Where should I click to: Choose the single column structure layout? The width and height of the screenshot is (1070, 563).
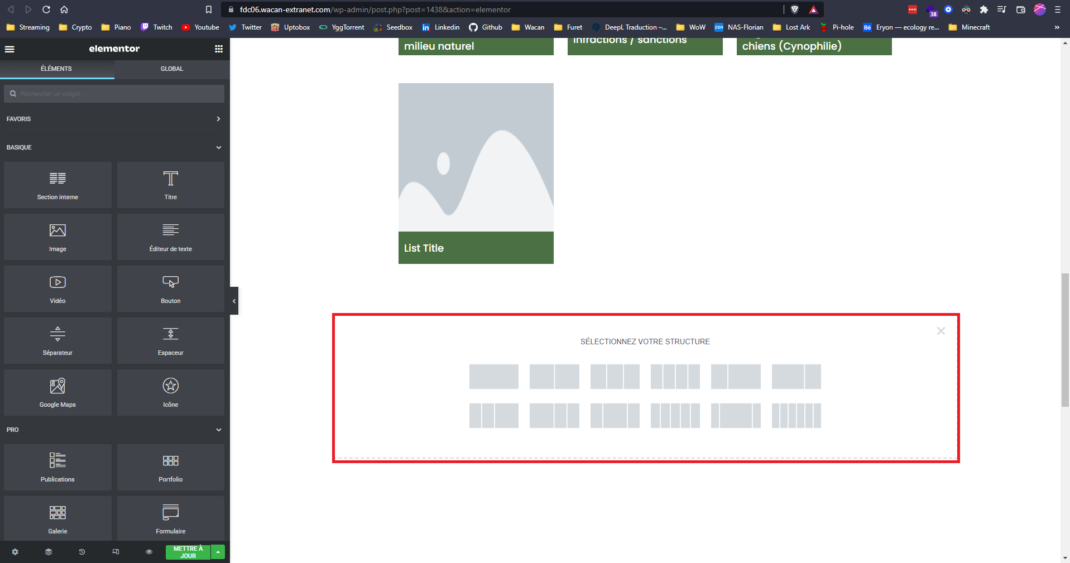pos(493,377)
